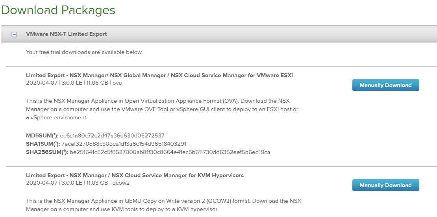Screen dimensions: 437x217
Task: Click the free trial downloads available message
Action: coord(84,52)
